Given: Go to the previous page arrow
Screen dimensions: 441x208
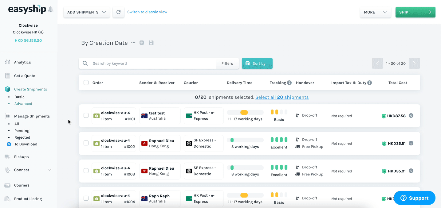Looking at the screenshot, I should click(377, 64).
